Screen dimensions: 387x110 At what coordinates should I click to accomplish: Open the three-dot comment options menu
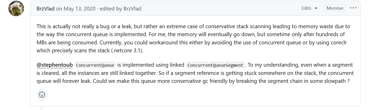coord(353,8)
